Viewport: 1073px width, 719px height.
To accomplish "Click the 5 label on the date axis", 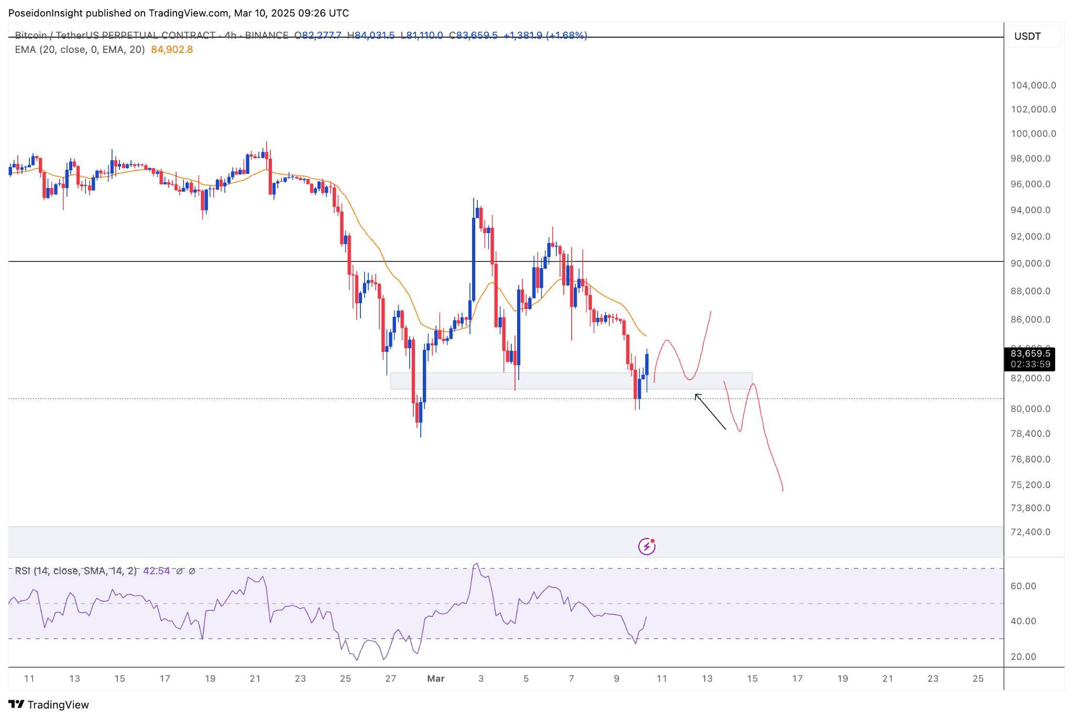I will [x=526, y=679].
